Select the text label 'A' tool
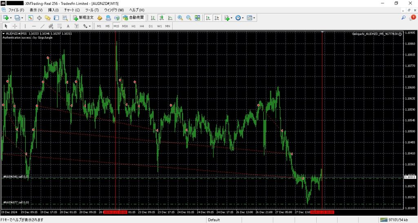This screenshot has width=418, height=223. click(68, 26)
